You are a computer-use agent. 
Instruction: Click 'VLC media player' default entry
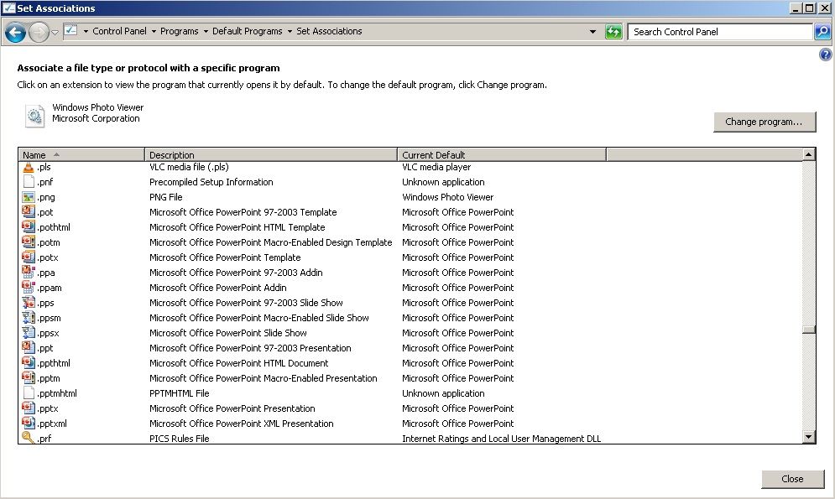coord(436,167)
